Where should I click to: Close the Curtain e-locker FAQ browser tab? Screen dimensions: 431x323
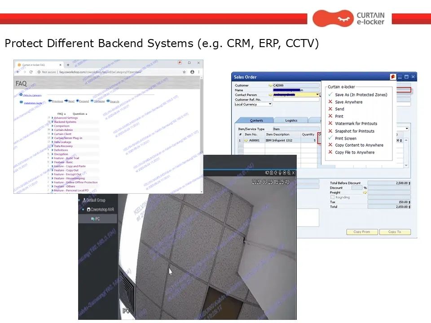tap(60, 65)
